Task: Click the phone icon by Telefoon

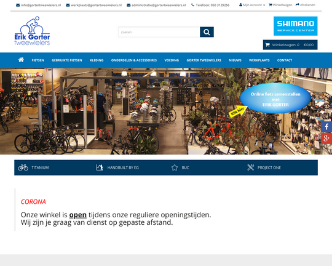Action: point(192,5)
